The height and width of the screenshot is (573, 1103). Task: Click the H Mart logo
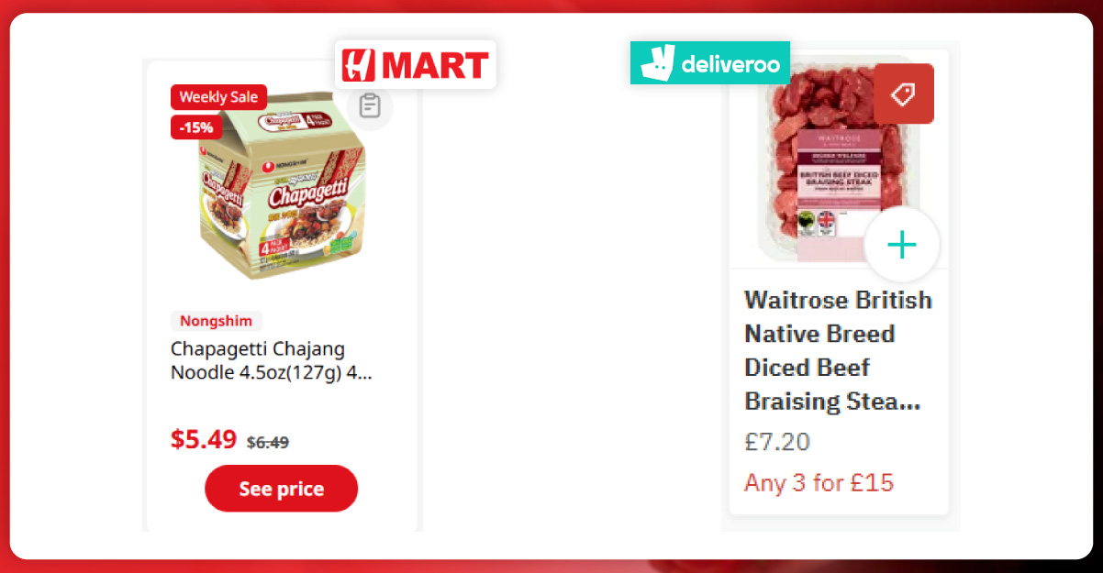click(415, 65)
